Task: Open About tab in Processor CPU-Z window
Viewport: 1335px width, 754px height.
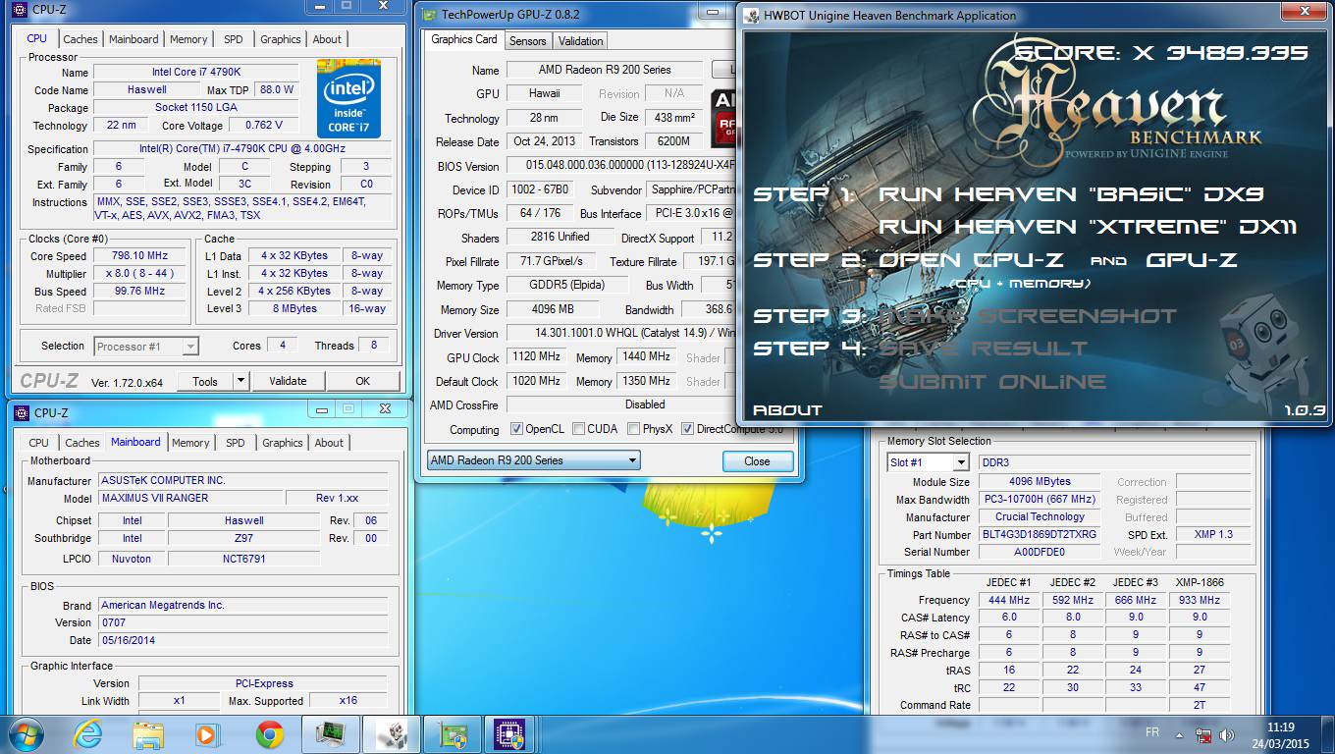Action: (x=328, y=39)
